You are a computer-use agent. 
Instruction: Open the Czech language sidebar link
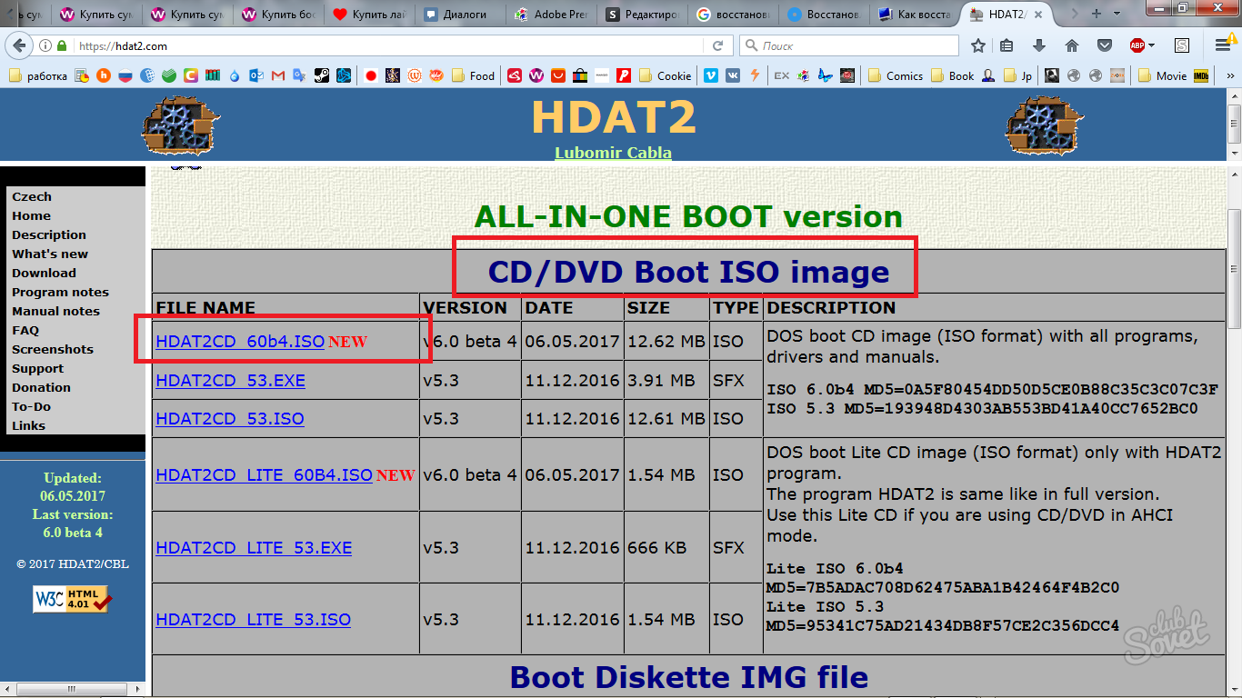point(32,196)
